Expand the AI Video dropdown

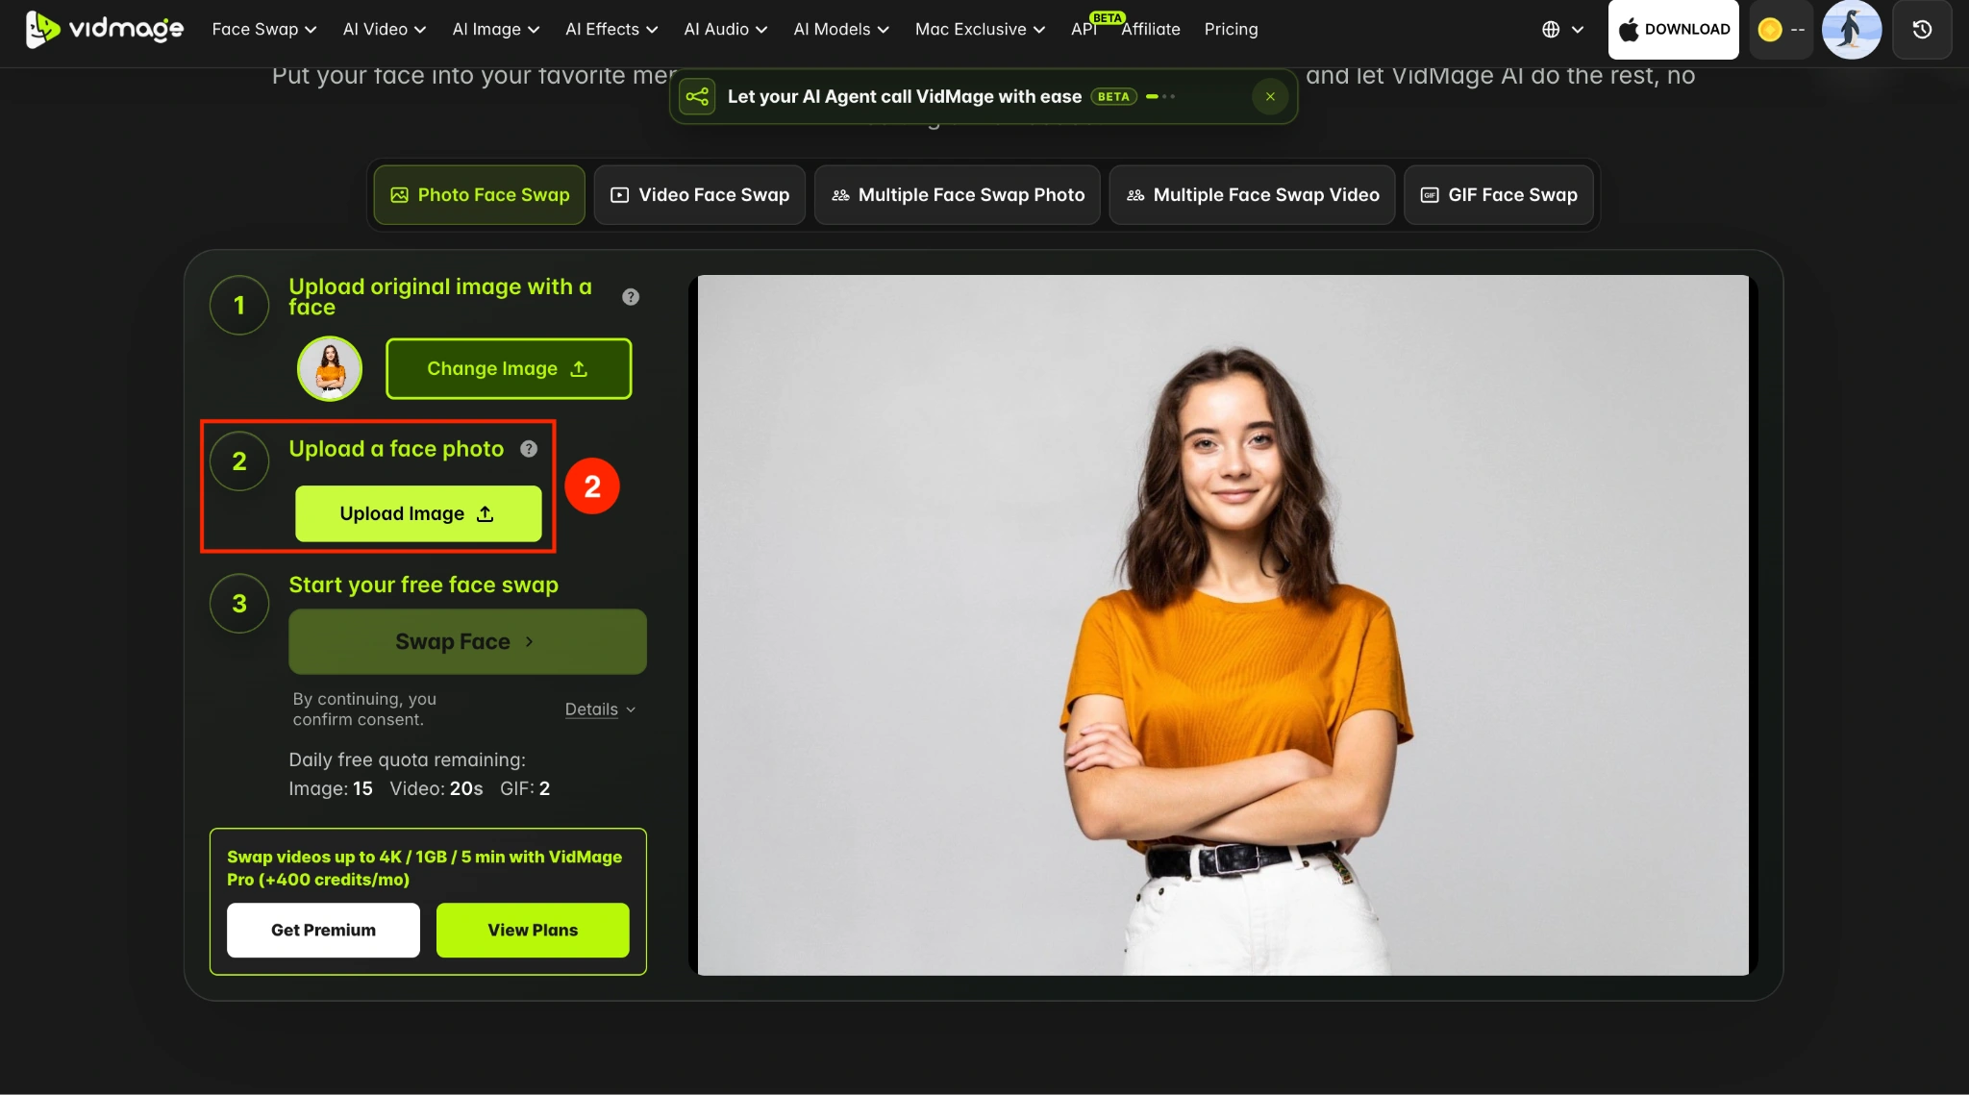tap(385, 29)
